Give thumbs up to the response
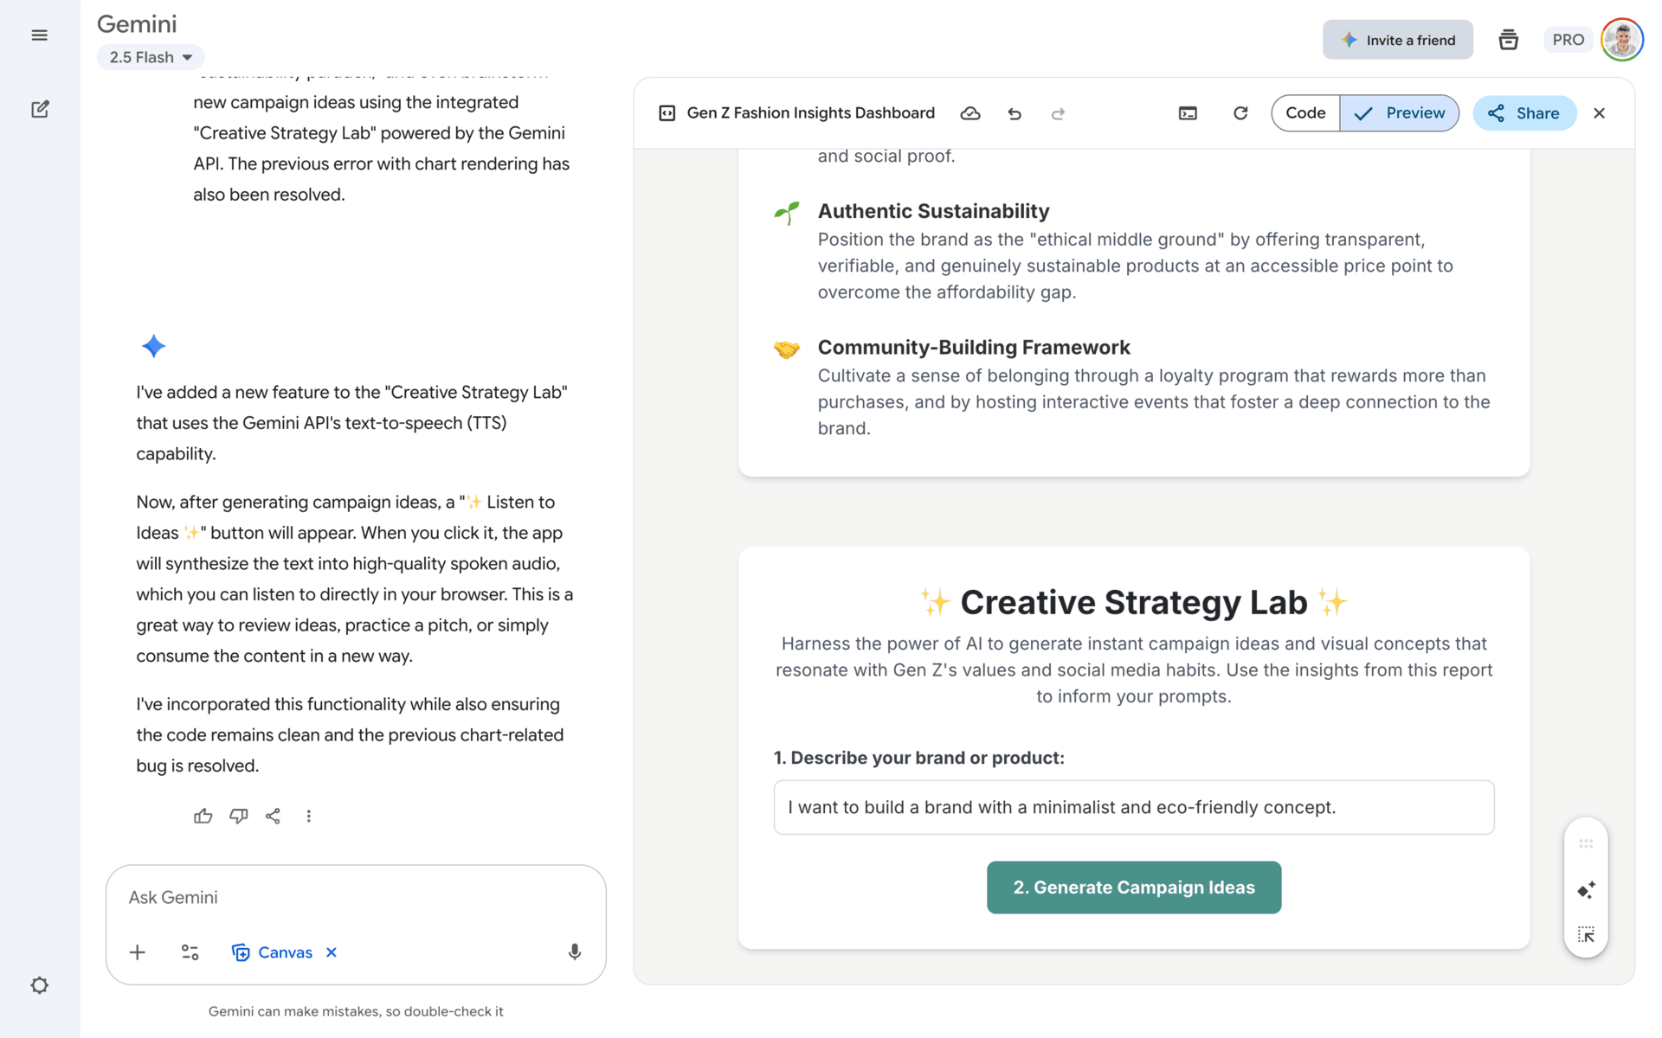Viewport: 1662px width, 1038px height. click(x=203, y=816)
